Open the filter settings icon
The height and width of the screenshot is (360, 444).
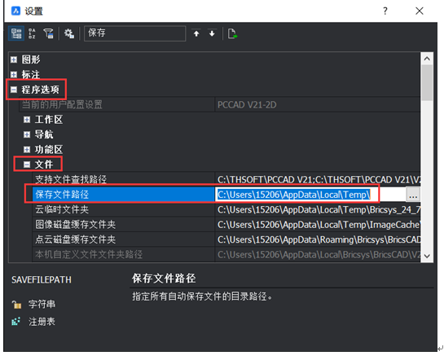[x=48, y=33]
